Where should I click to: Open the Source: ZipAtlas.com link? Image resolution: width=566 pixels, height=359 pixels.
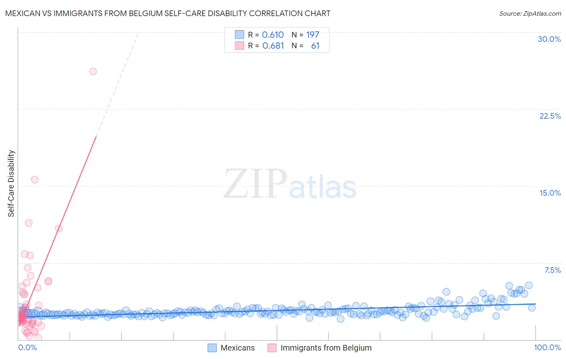tap(530, 13)
